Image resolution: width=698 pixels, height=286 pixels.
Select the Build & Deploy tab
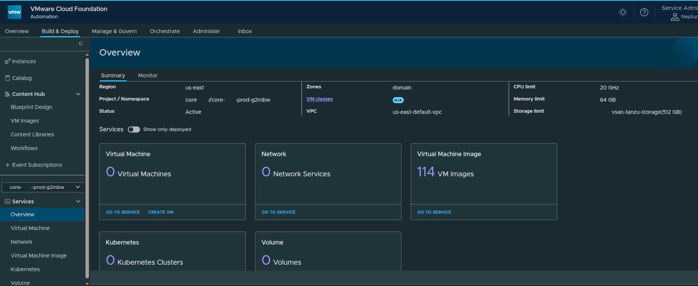point(60,31)
